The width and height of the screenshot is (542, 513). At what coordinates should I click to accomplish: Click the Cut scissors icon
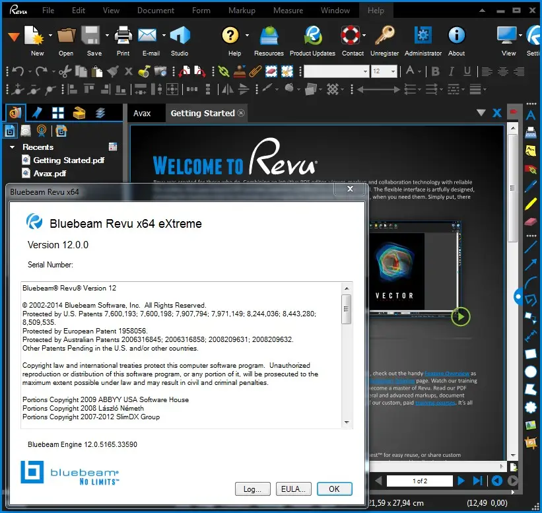(65, 71)
